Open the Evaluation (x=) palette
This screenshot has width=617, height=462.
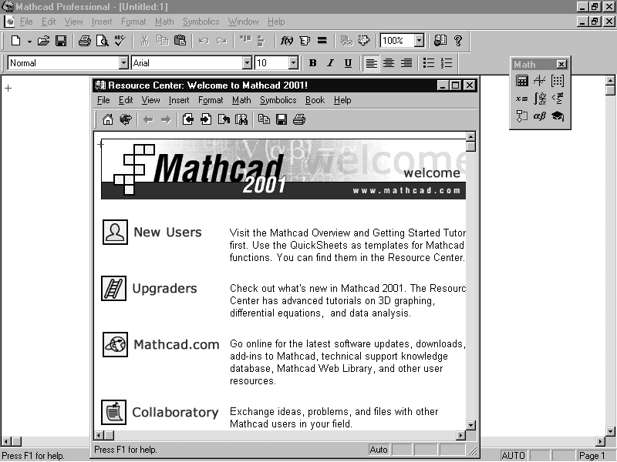[522, 99]
